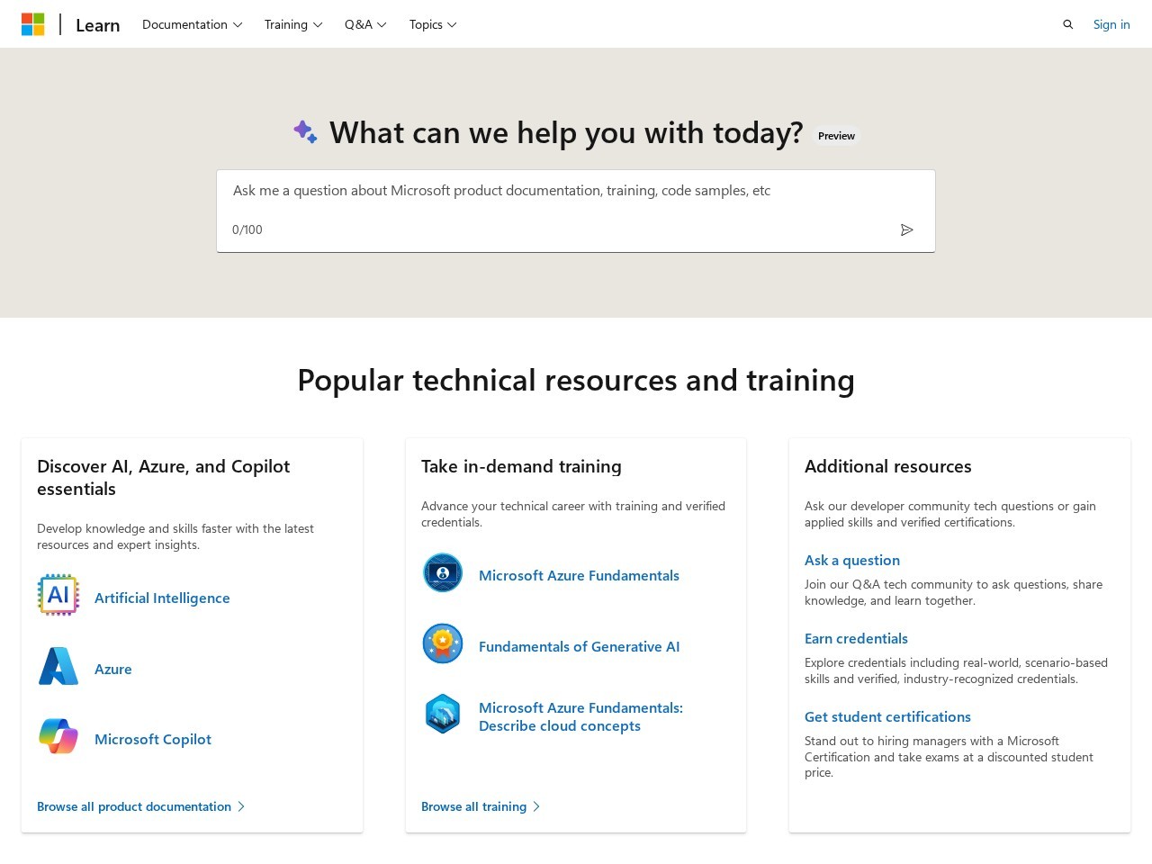Click the send arrow in the question box
This screenshot has height=864, width=1152.
point(907,229)
